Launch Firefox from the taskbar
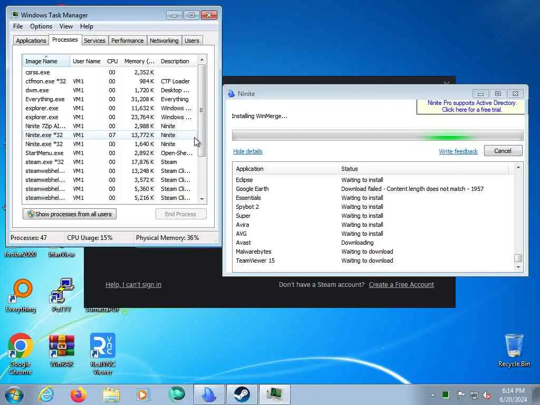The width and height of the screenshot is (540, 405). [x=78, y=394]
